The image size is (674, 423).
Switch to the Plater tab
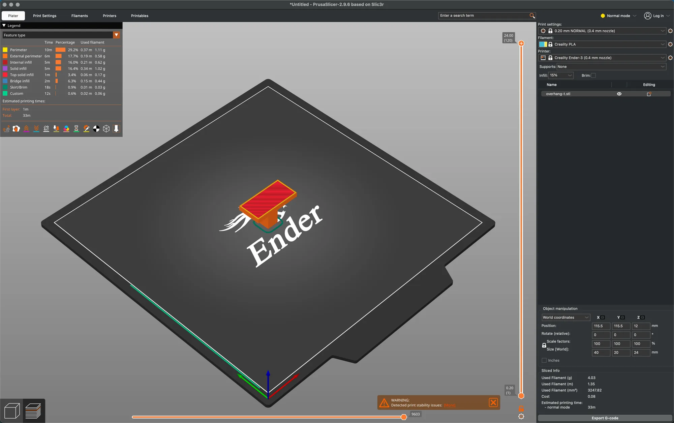pyautogui.click(x=13, y=16)
